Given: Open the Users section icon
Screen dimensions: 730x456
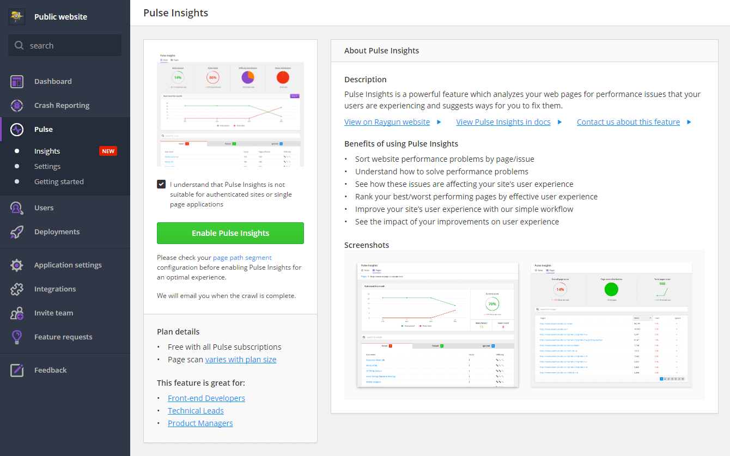Looking at the screenshot, I should 17,207.
